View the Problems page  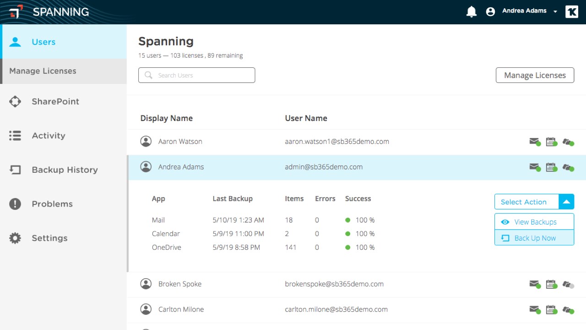click(63, 204)
